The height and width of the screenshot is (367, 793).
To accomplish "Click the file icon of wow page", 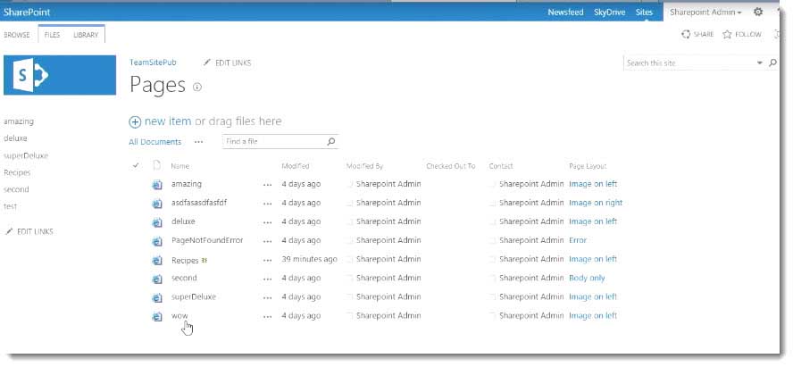I will (157, 316).
